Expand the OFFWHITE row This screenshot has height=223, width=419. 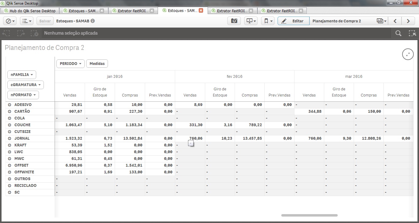(x=10, y=172)
